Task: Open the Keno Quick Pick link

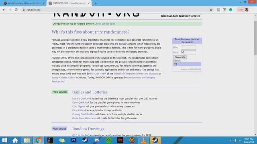Action: 81,102
